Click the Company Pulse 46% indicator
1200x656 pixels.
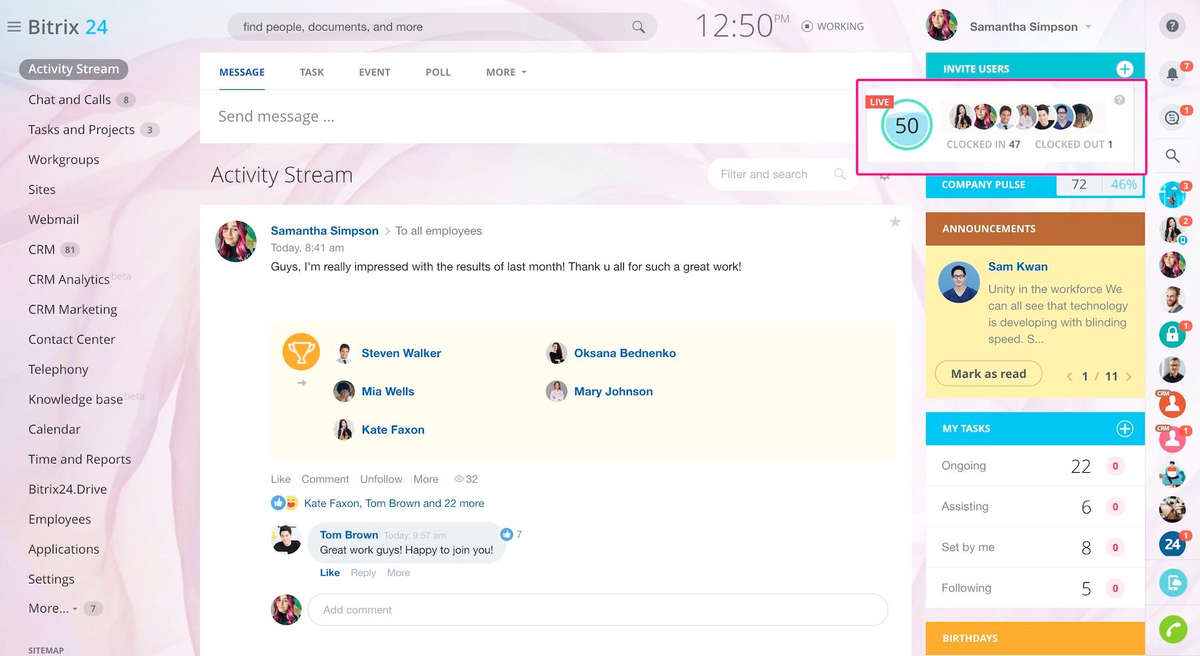pyautogui.click(x=1123, y=184)
